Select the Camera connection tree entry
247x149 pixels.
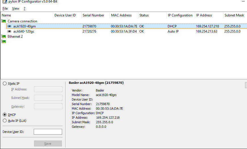click(22, 21)
